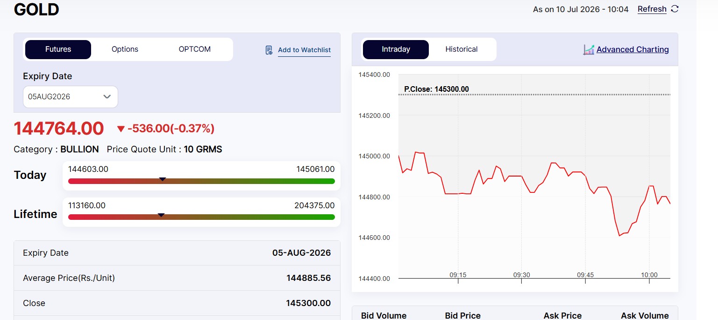Click Add to Watchlist link
The height and width of the screenshot is (320, 718).
[304, 50]
